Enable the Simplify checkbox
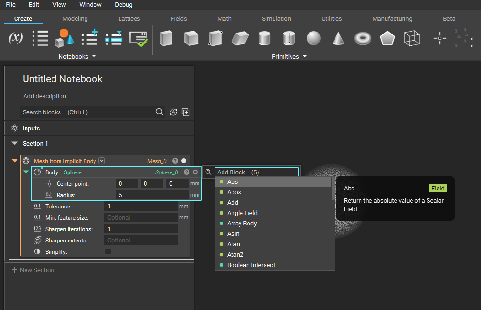The image size is (481, 310). click(x=108, y=252)
